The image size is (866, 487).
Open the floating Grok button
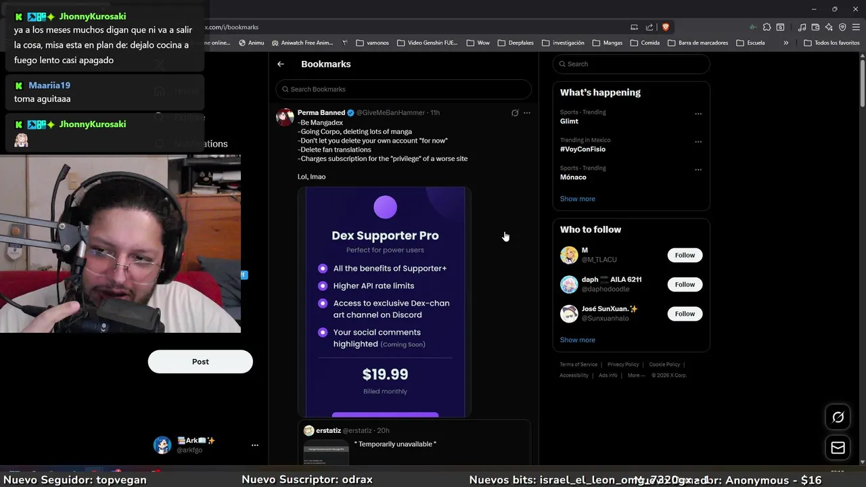[x=838, y=417]
